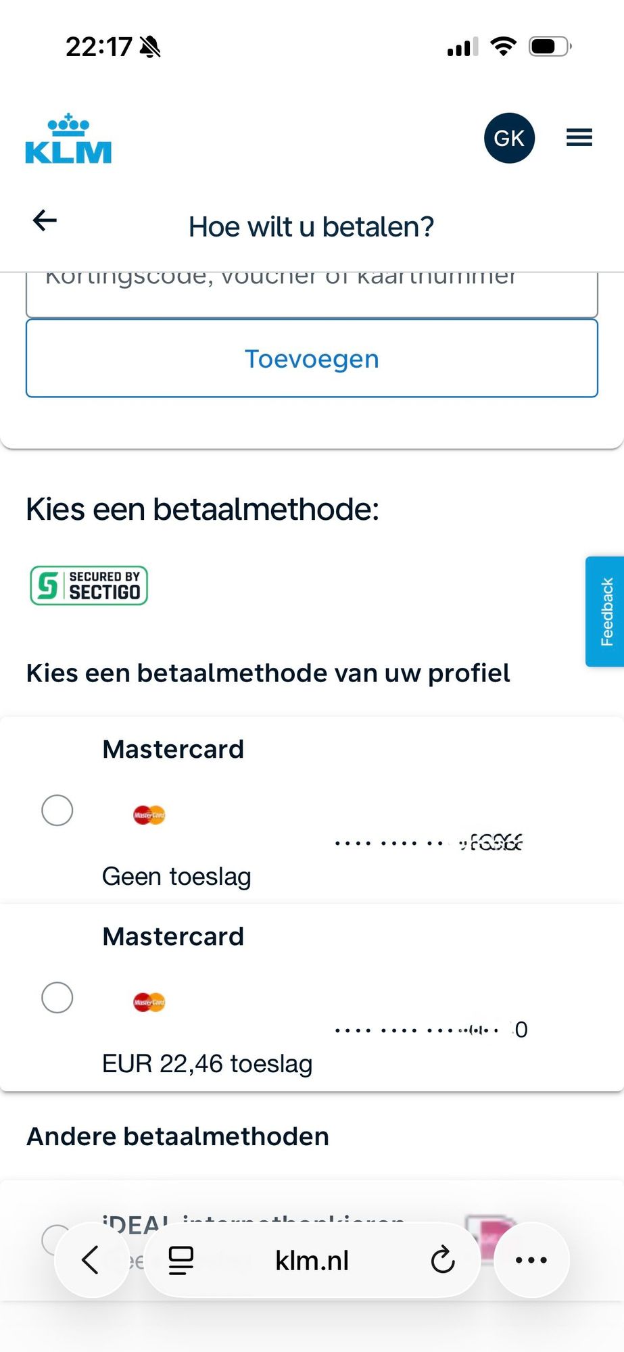Viewport: 624px width, 1352px height.
Task: Tap the Geen toeslag Mastercard row label
Action: 176,876
